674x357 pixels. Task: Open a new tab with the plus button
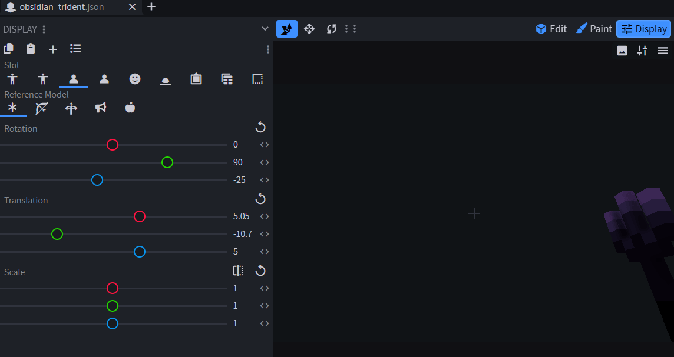tap(151, 7)
